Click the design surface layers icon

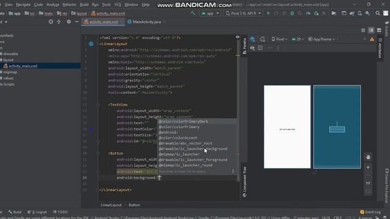click(x=252, y=39)
